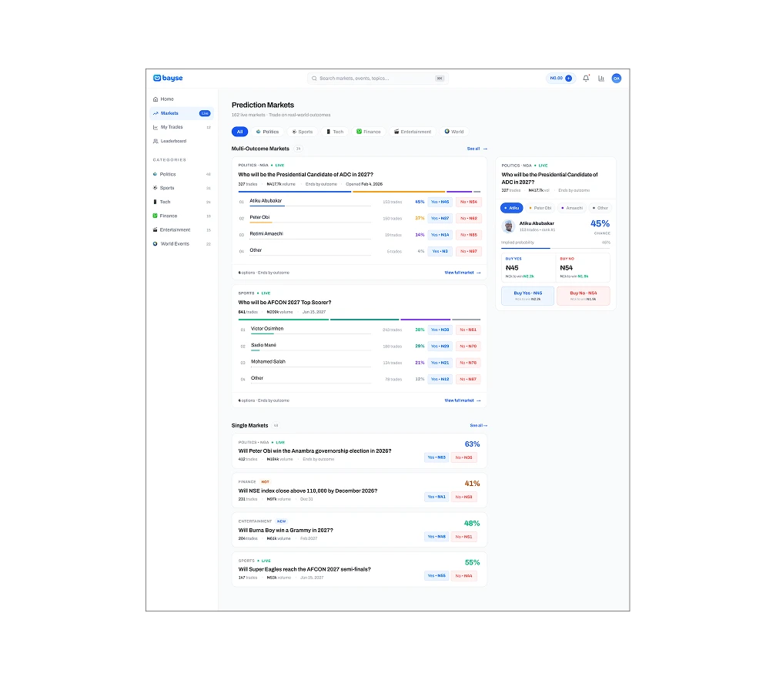Screen dimensions: 776x680
Task: Select the Other outcome chip
Action: pyautogui.click(x=600, y=208)
